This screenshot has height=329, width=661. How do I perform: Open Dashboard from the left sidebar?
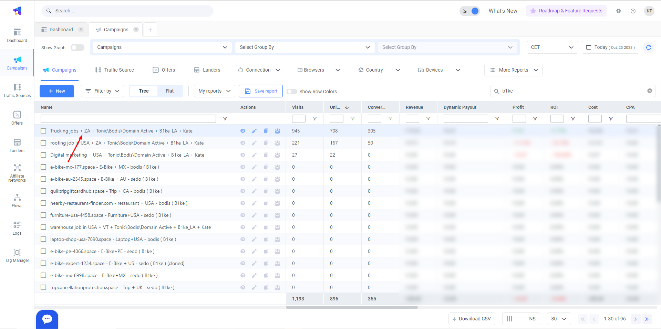[17, 35]
